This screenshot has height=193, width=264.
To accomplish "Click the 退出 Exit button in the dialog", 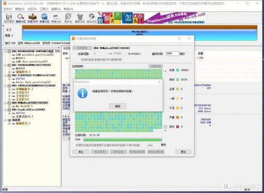I will 184,152.
